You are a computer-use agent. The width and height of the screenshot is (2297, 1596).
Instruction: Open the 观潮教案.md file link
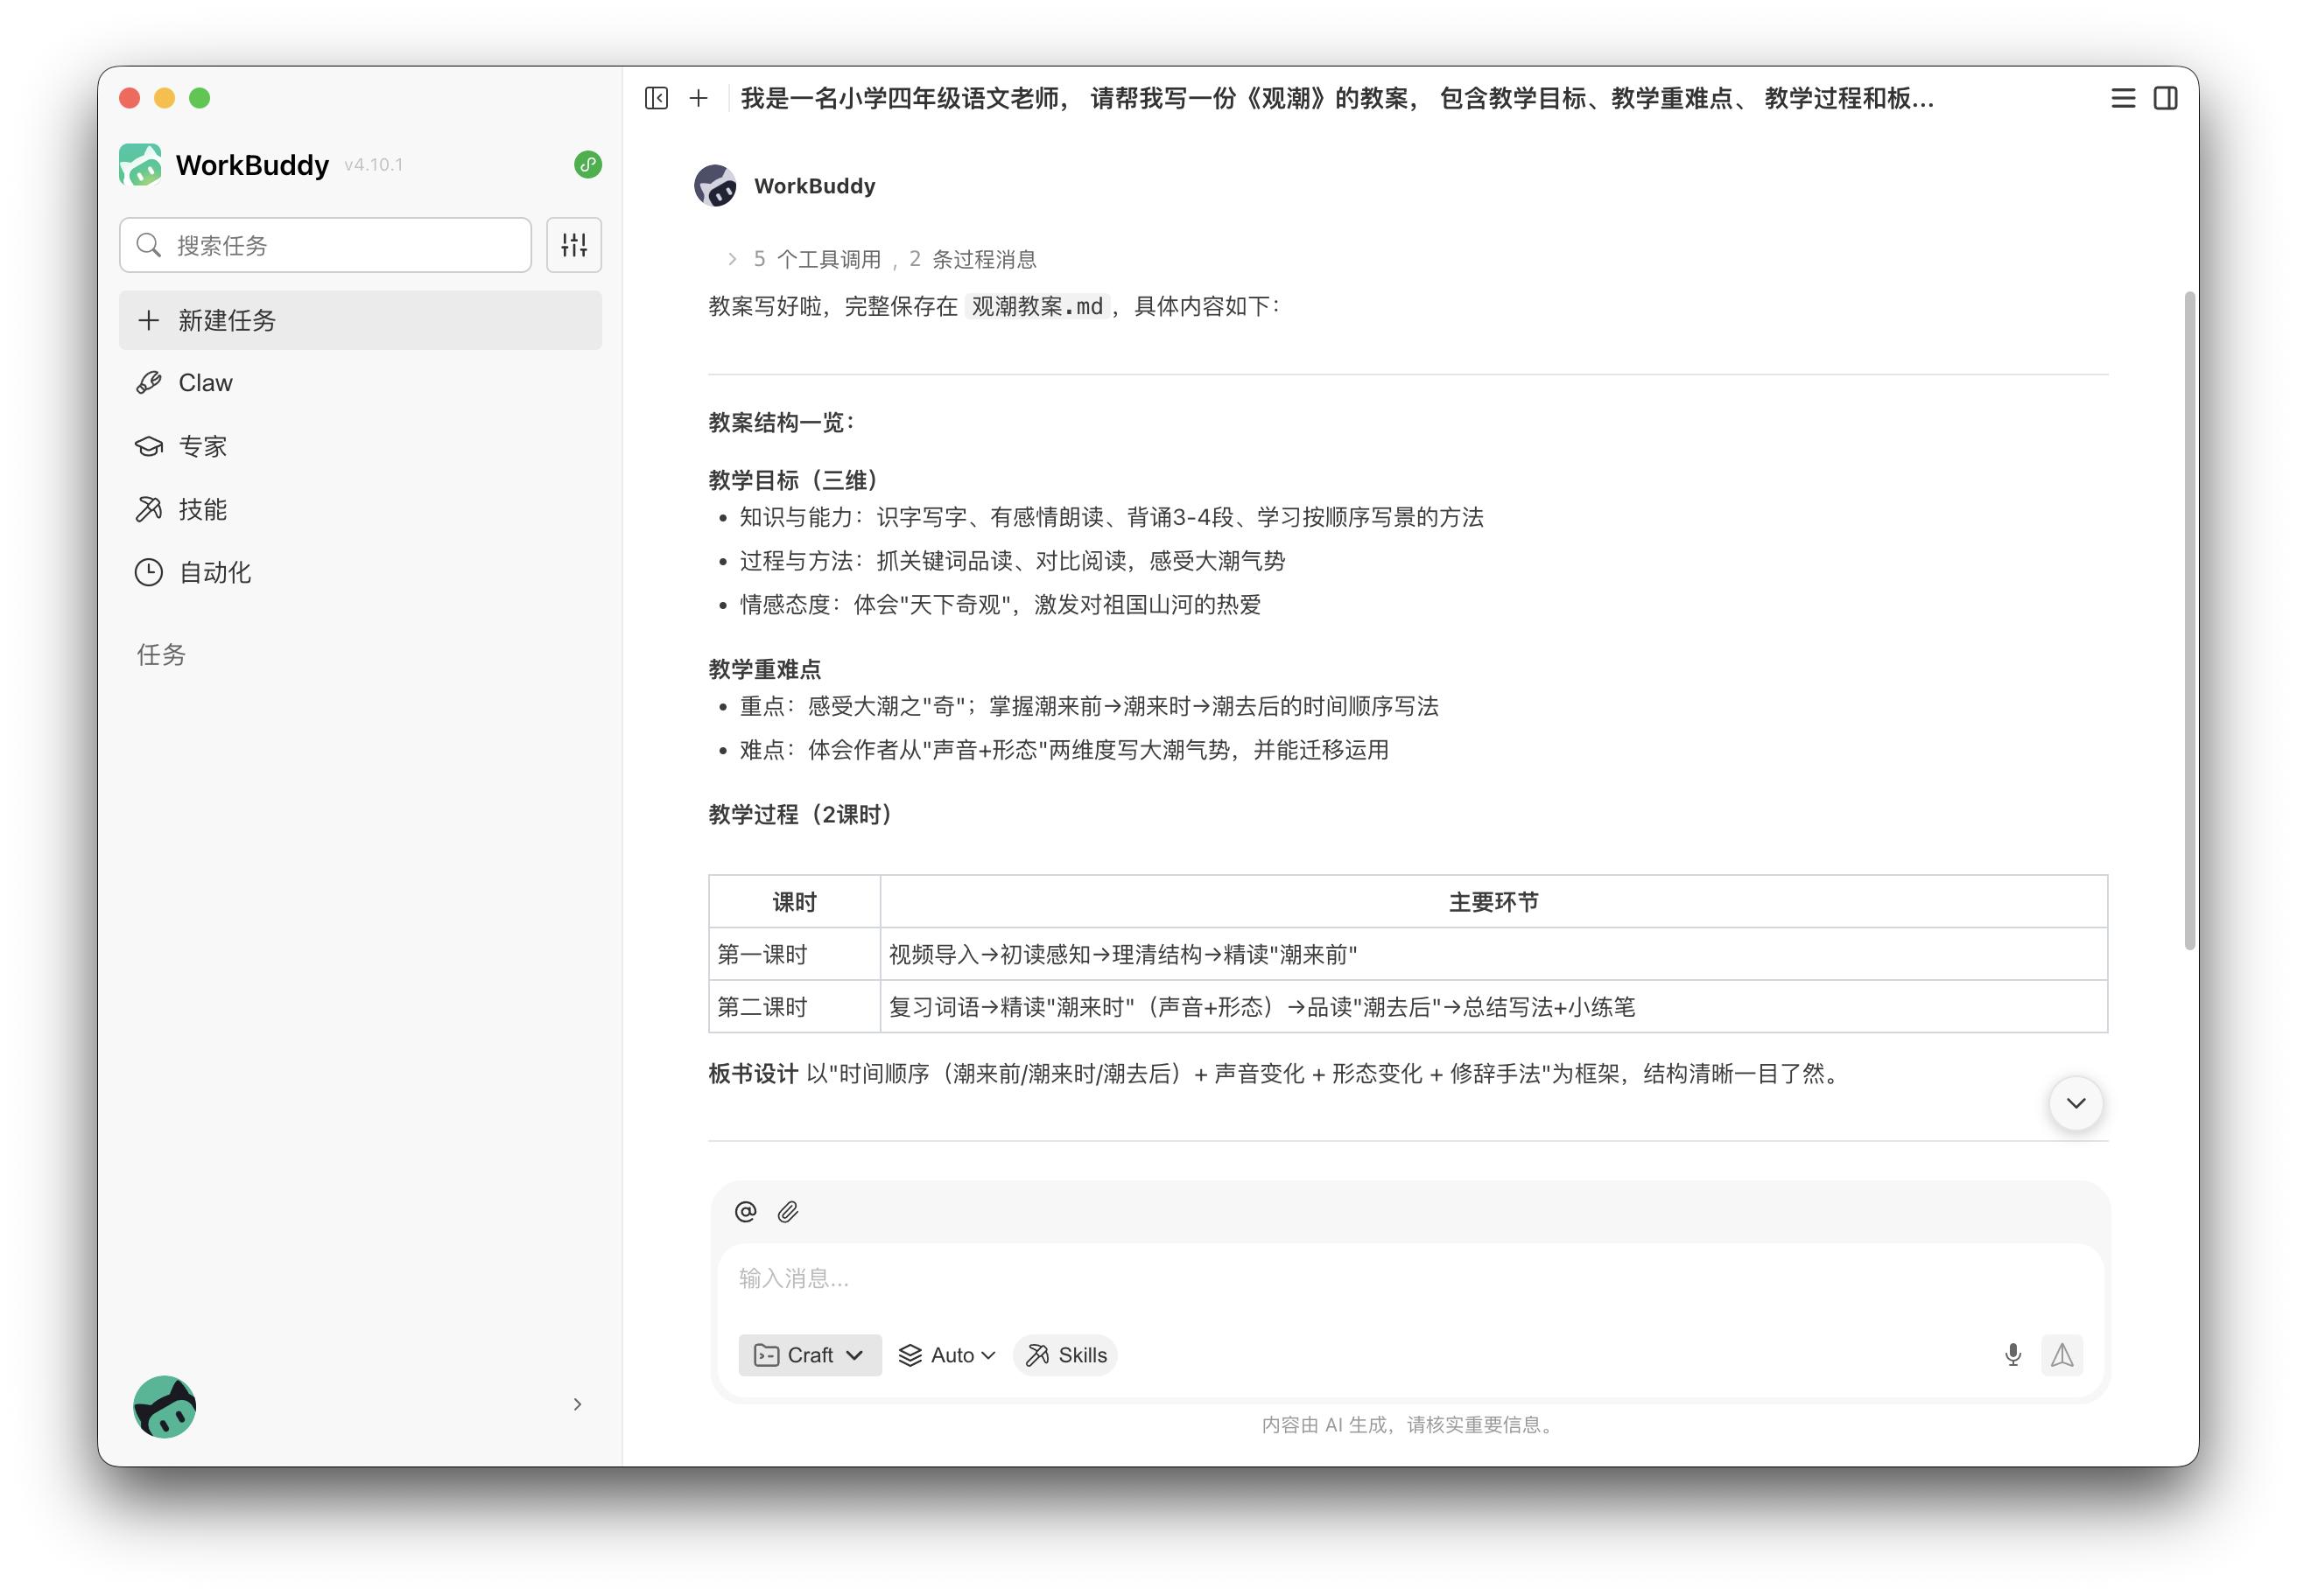(x=1037, y=307)
